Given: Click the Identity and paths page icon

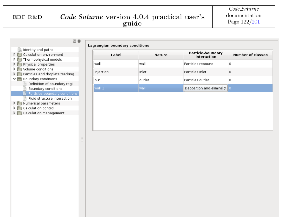Looking at the screenshot, I should 19,50.
